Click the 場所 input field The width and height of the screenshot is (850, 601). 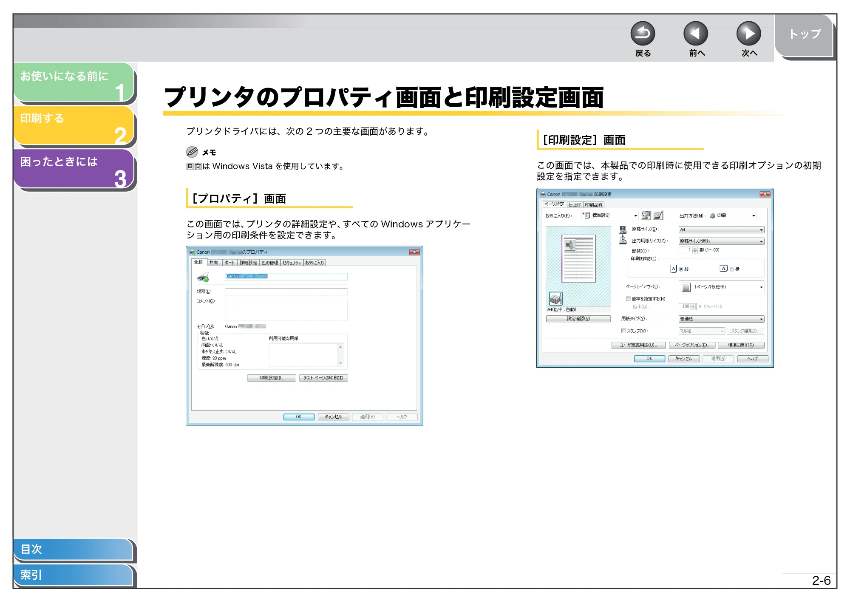(286, 292)
